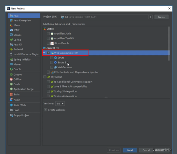The height and width of the screenshot is (154, 177).
Task: Click the splitter handle below frameworks list
Action: (x=106, y=98)
